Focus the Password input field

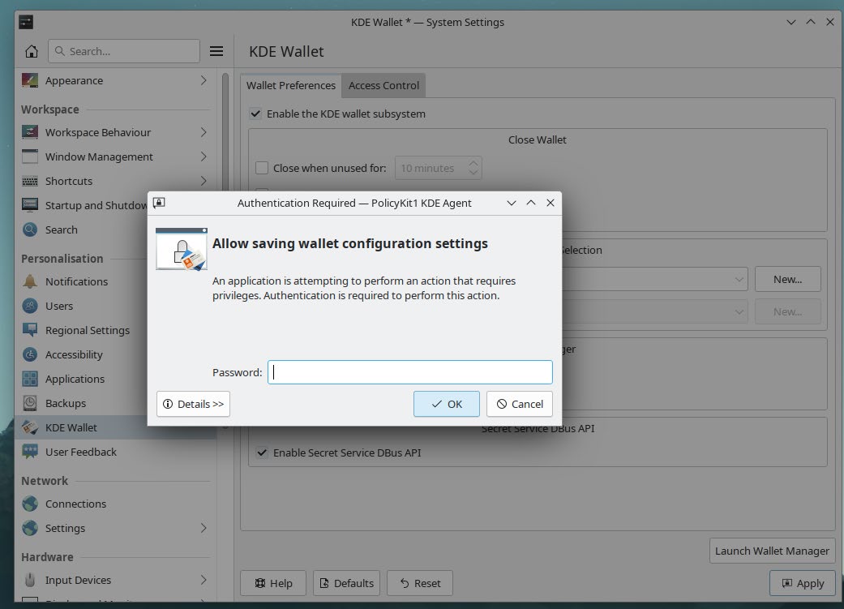coord(410,372)
